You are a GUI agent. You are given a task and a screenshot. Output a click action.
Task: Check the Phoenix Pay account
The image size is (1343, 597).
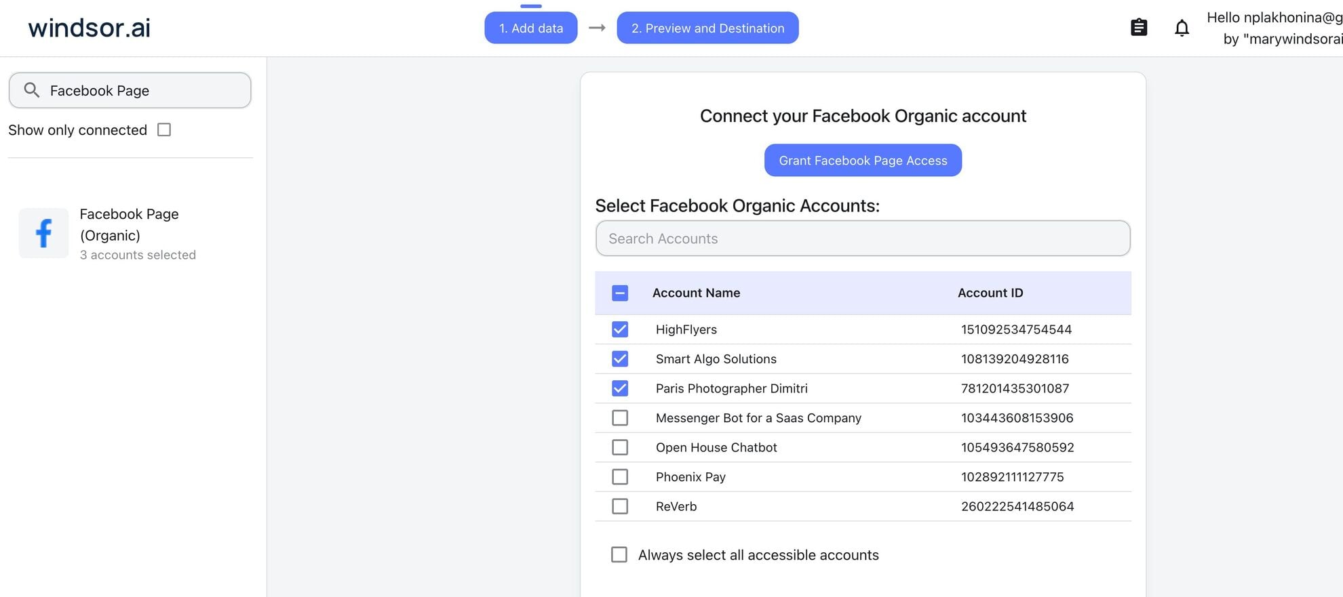click(x=620, y=476)
